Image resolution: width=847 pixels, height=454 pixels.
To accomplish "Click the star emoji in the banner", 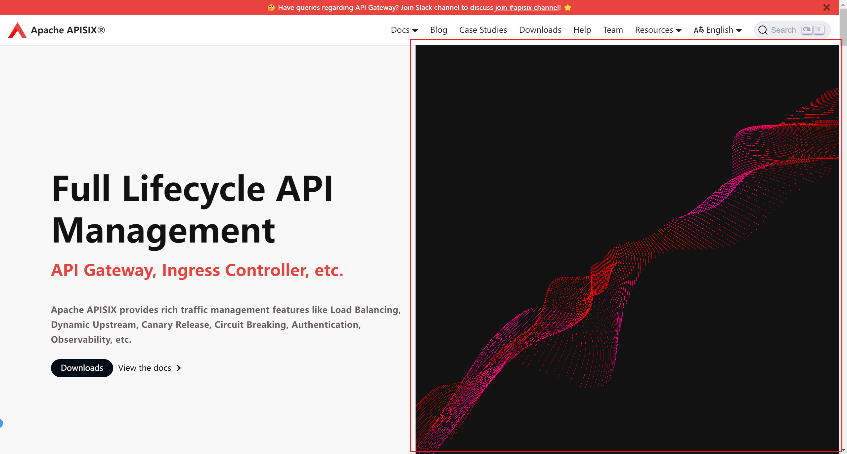I will coord(568,8).
